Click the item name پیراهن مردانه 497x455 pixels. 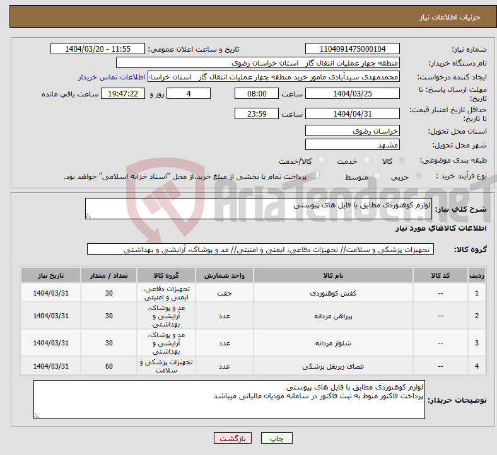(333, 316)
